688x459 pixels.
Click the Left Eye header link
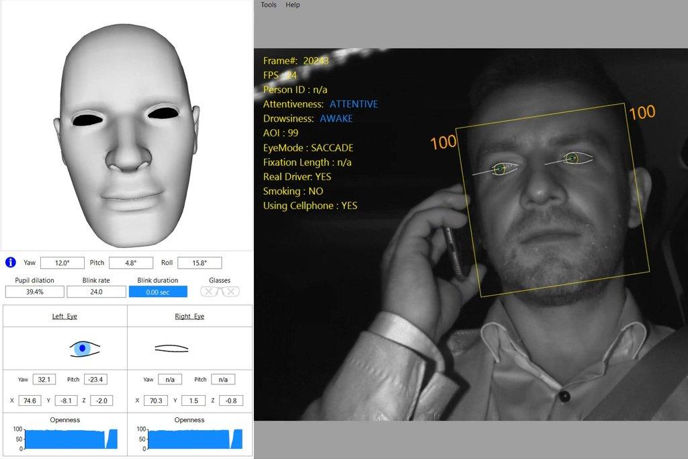(x=64, y=316)
